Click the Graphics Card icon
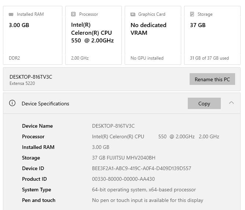The width and height of the screenshot is (245, 210). click(133, 14)
